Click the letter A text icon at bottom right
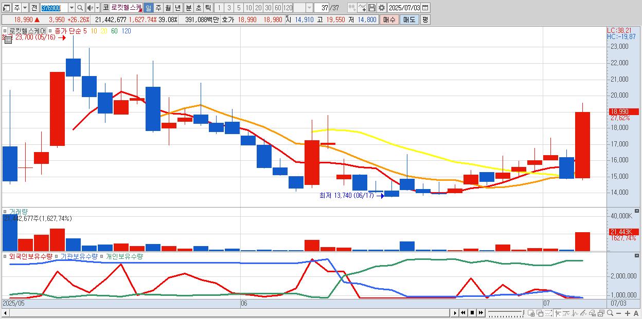Screen dimensions: 642x319 click(x=636, y=313)
